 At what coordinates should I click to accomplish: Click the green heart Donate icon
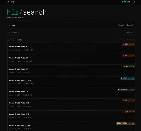point(125,2)
